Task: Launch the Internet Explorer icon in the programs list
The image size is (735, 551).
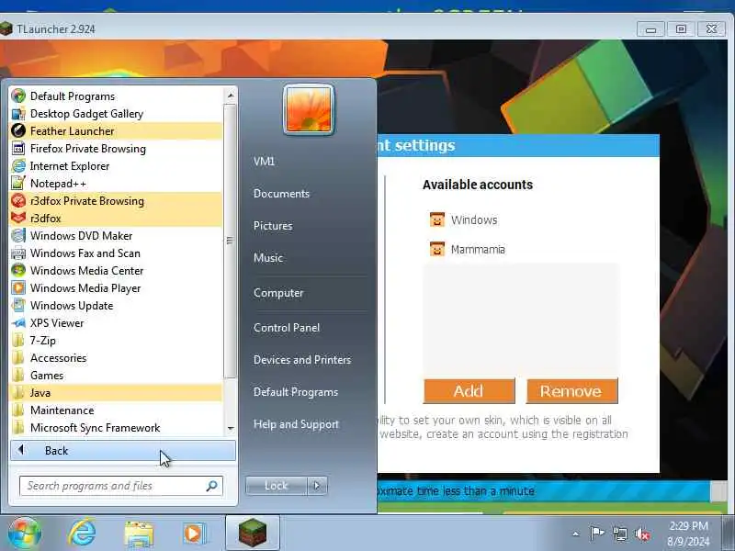Action: tap(18, 166)
